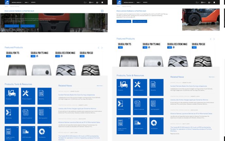Collapse the feedback banner in left mockup
The image size is (225, 141).
click(102, 11)
